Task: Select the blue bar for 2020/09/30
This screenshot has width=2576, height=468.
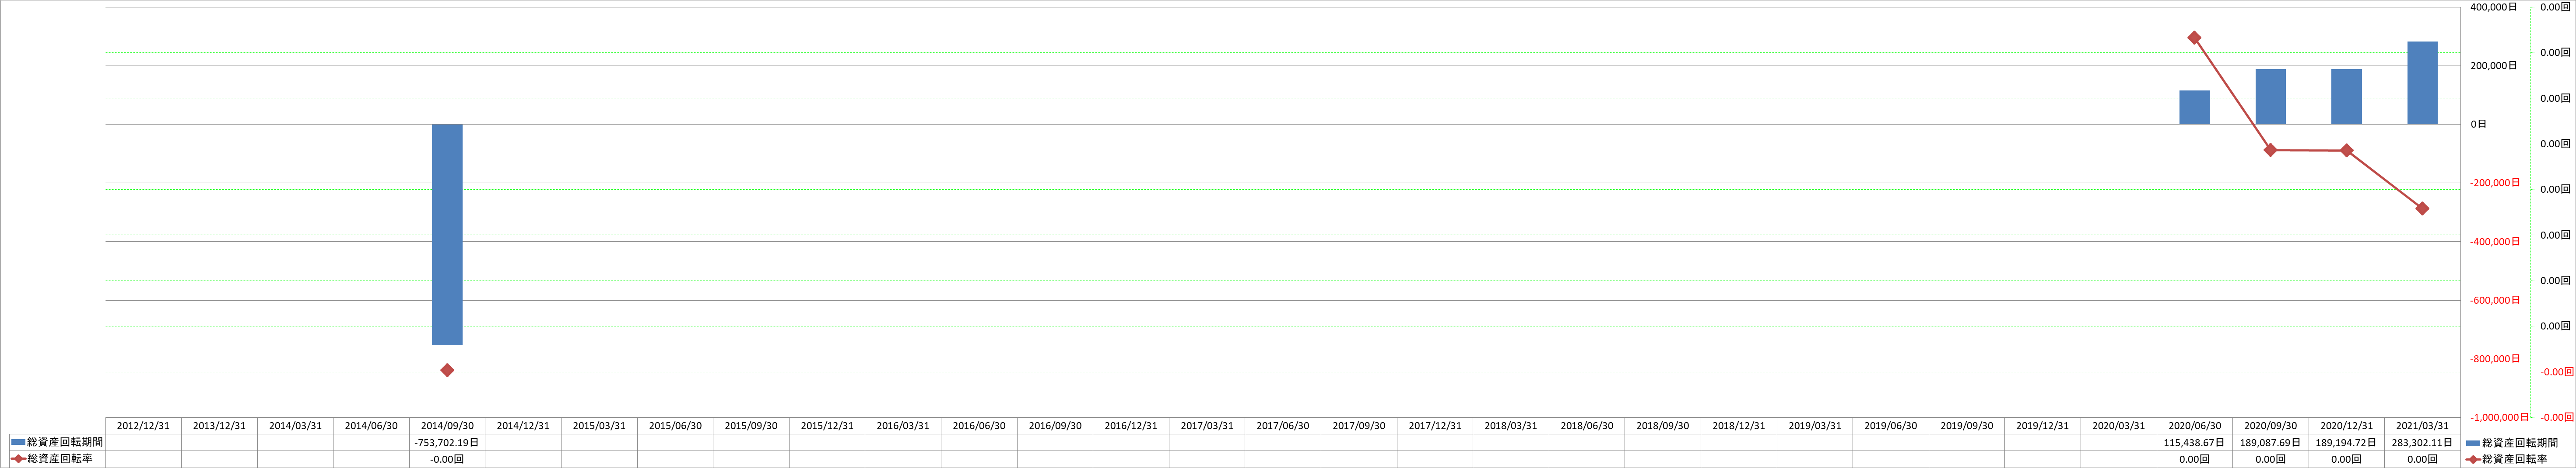Action: [x=2271, y=97]
